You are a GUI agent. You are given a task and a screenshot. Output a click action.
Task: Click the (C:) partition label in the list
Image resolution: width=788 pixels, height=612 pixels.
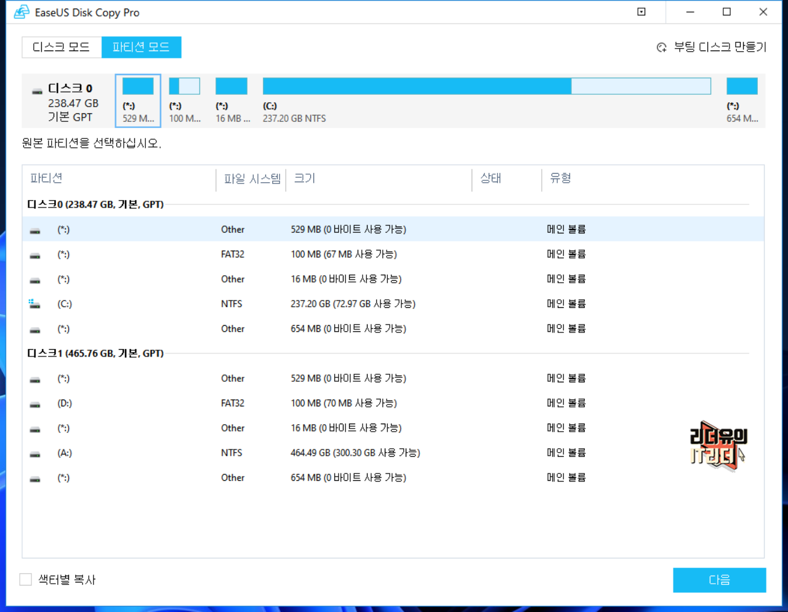[65, 304]
